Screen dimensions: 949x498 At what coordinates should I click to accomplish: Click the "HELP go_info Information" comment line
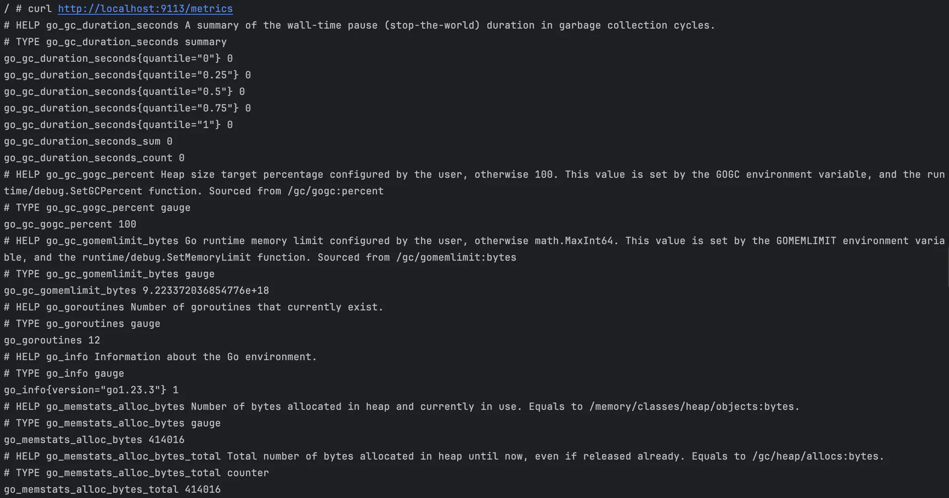click(160, 357)
